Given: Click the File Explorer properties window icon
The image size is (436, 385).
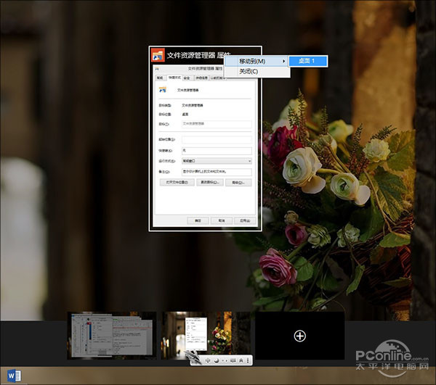Looking at the screenshot, I should click(158, 56).
